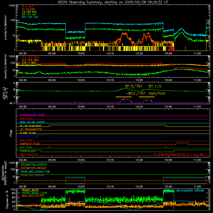Click 10:30 tick label under the decimation panel

click(x=139, y=186)
